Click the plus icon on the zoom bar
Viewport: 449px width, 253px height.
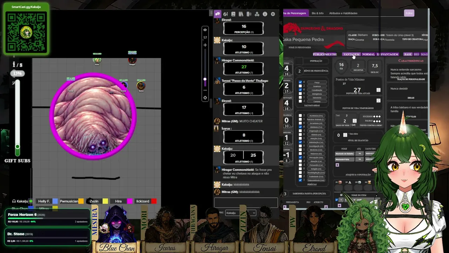coord(205,45)
